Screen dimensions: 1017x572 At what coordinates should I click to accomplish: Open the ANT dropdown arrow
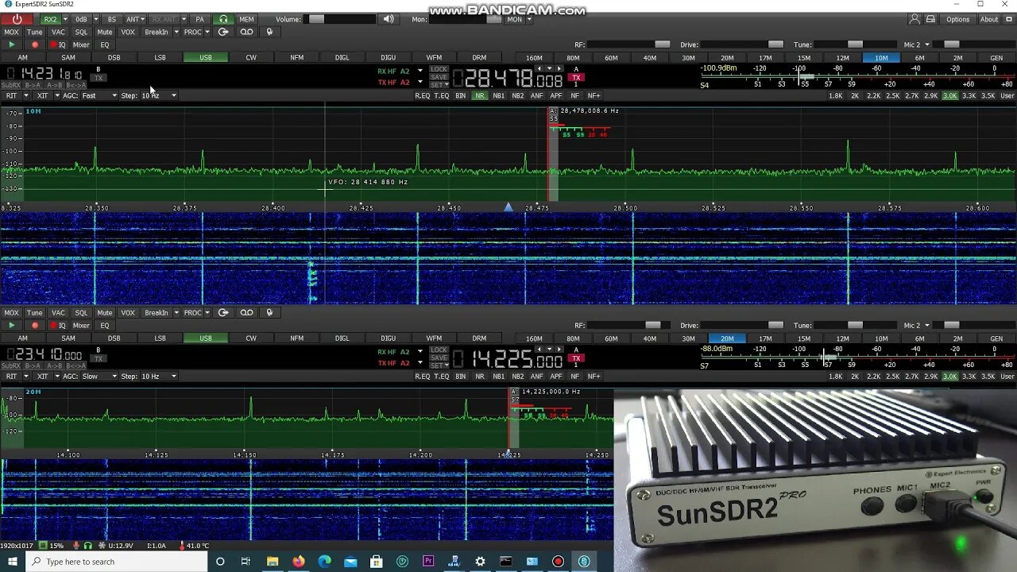coord(141,19)
